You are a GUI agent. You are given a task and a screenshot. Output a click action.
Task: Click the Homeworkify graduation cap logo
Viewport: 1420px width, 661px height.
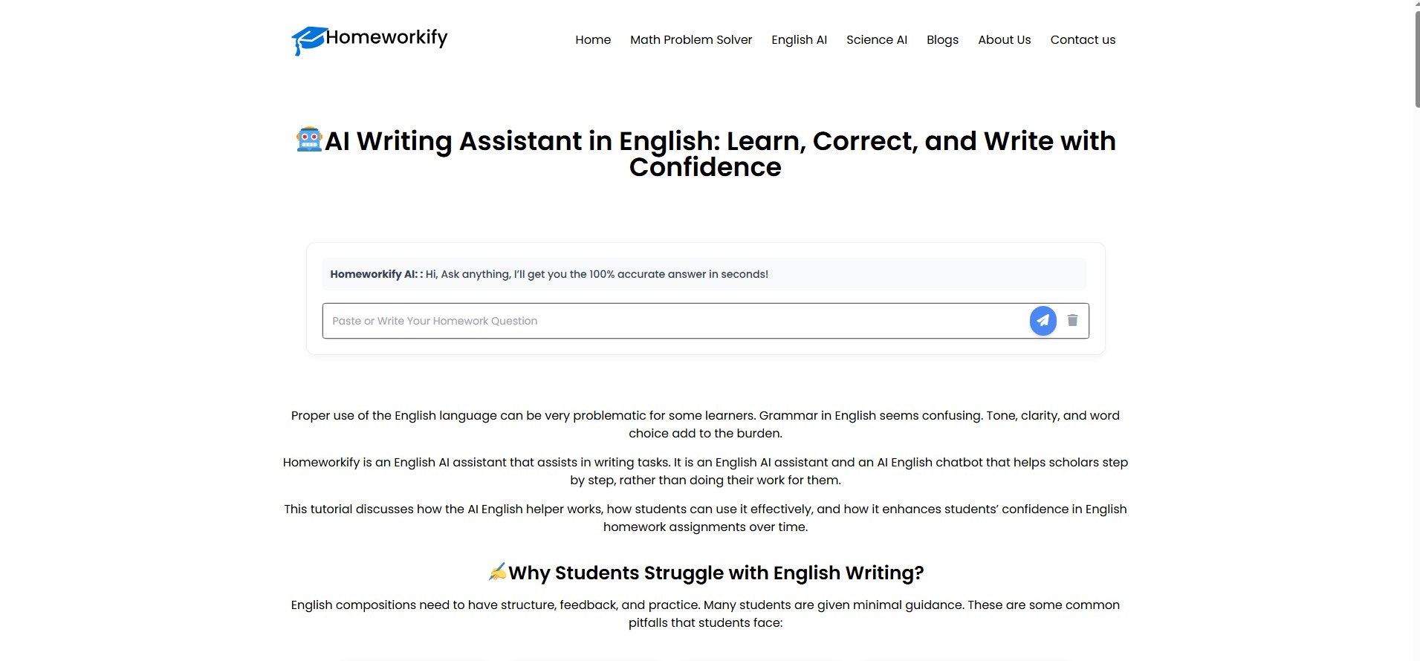[308, 40]
